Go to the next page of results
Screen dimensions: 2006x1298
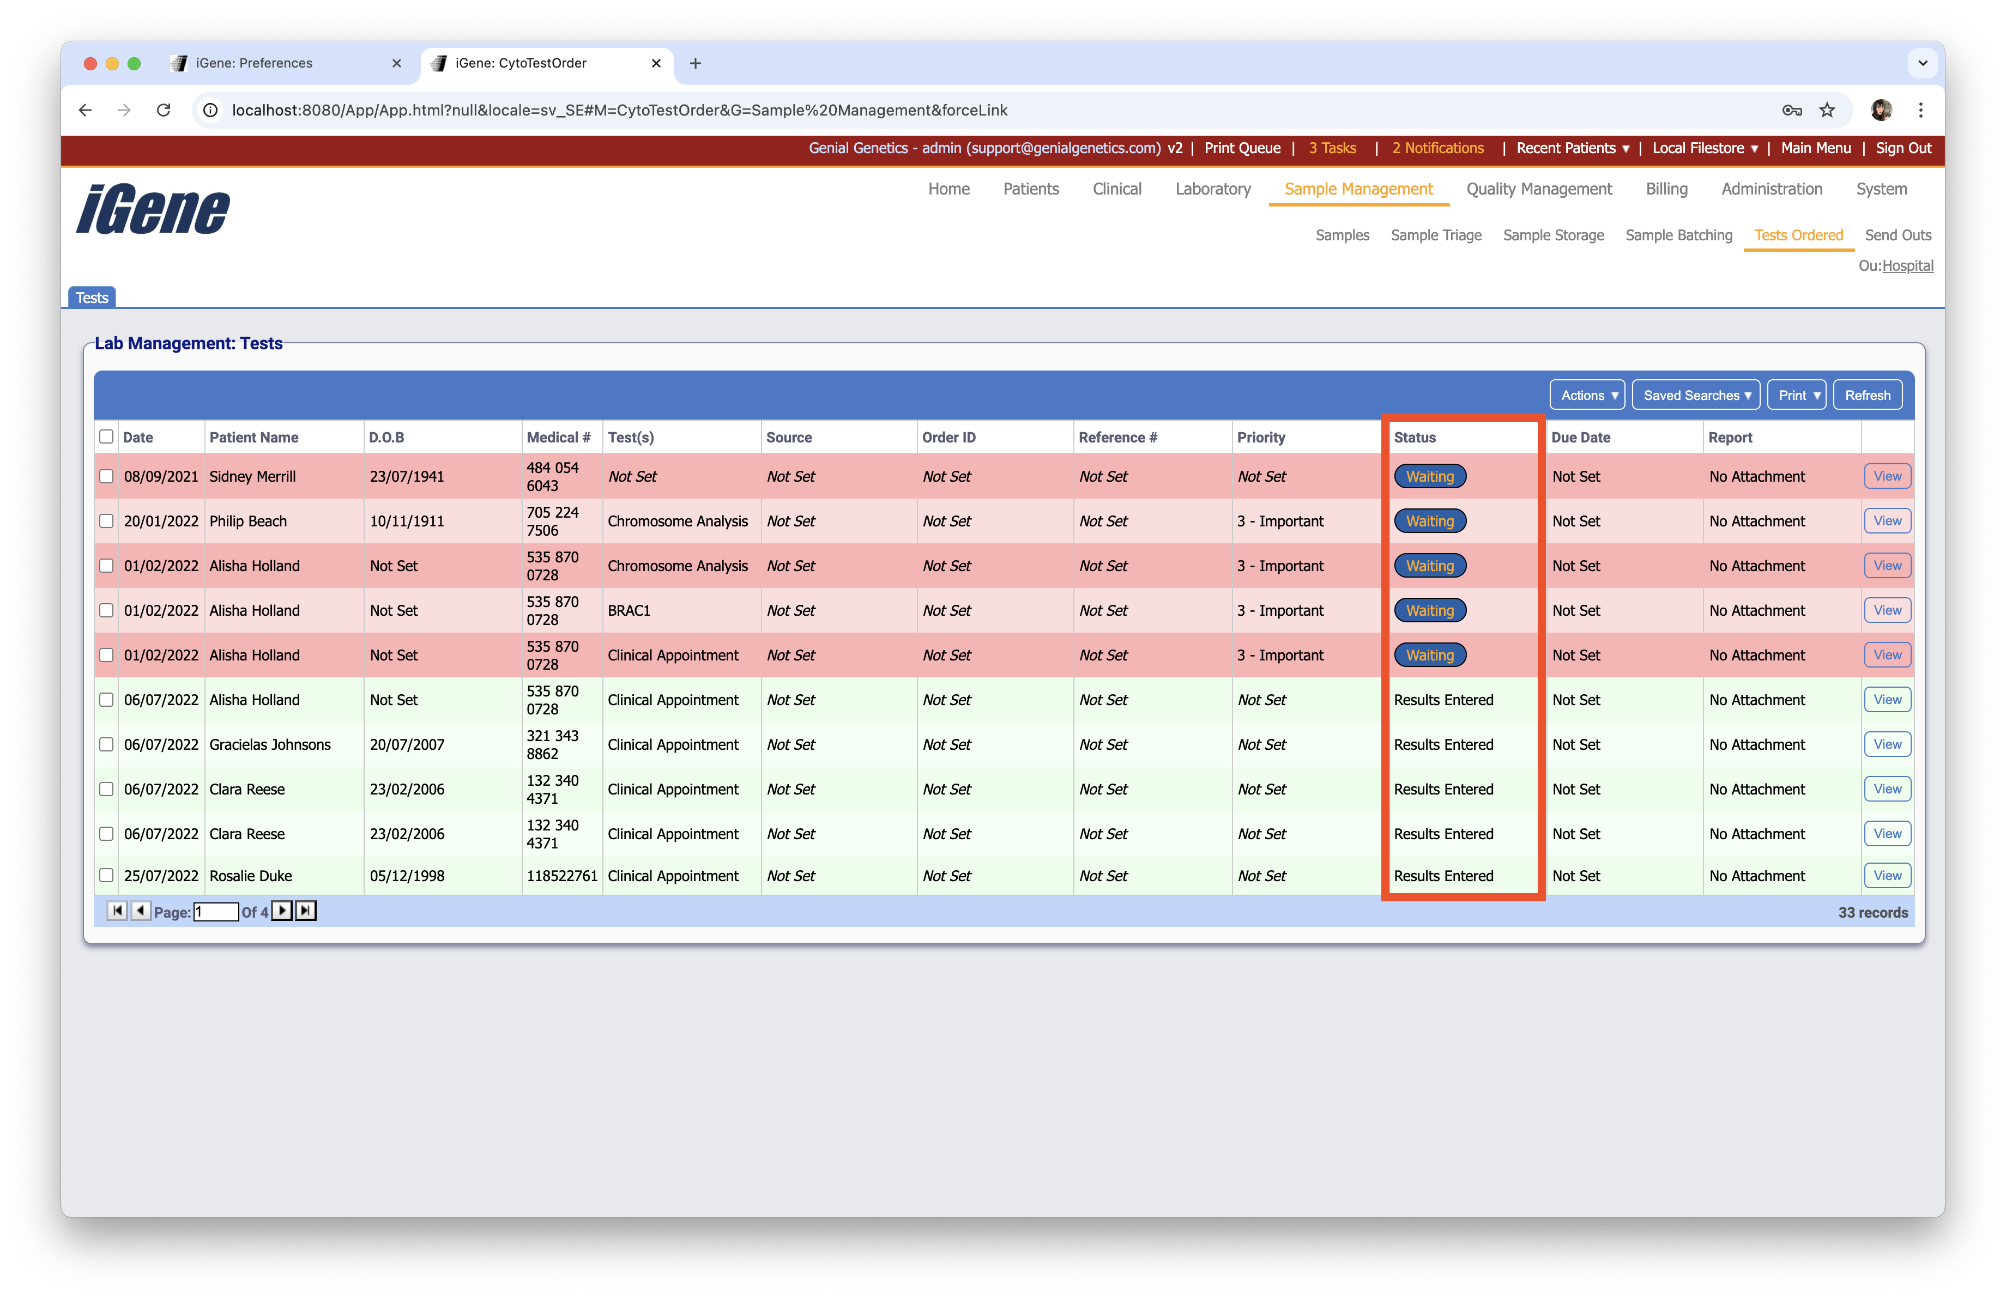282,911
